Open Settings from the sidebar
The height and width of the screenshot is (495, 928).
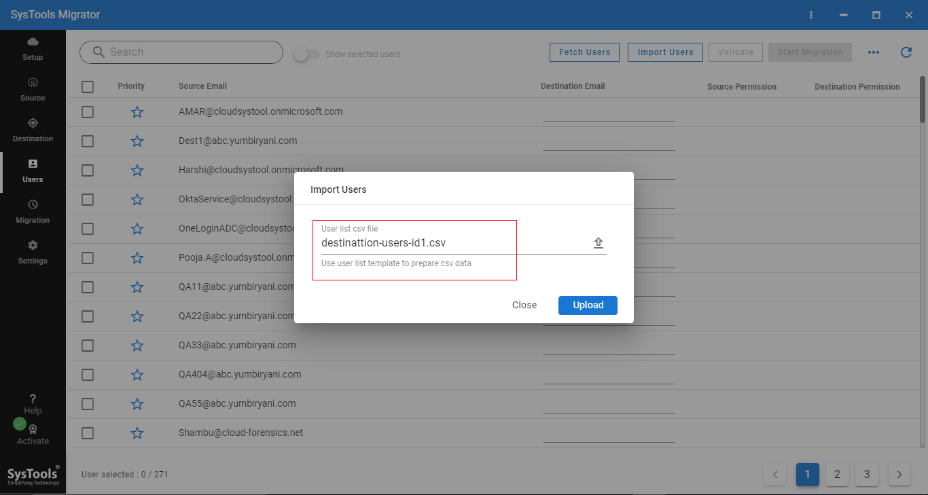pyautogui.click(x=33, y=253)
